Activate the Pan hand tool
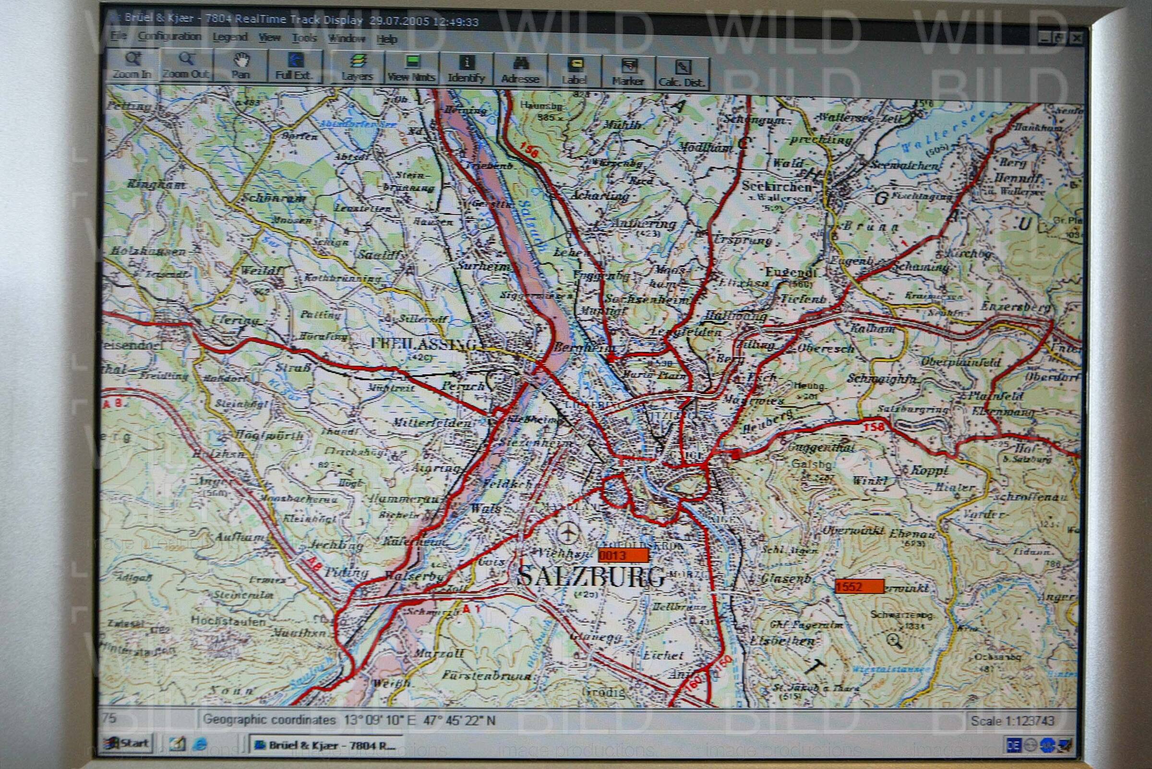 click(x=240, y=66)
